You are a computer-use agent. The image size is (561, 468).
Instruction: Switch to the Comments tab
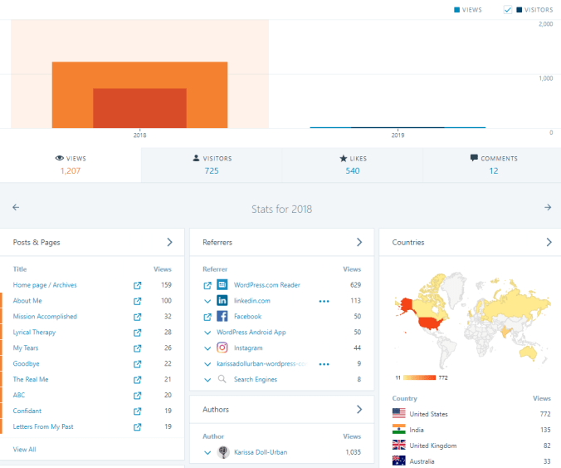tap(494, 165)
